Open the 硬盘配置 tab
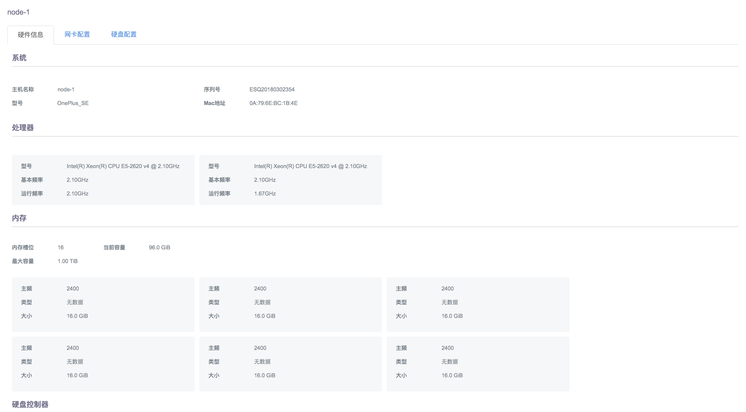The image size is (746, 412). [123, 35]
